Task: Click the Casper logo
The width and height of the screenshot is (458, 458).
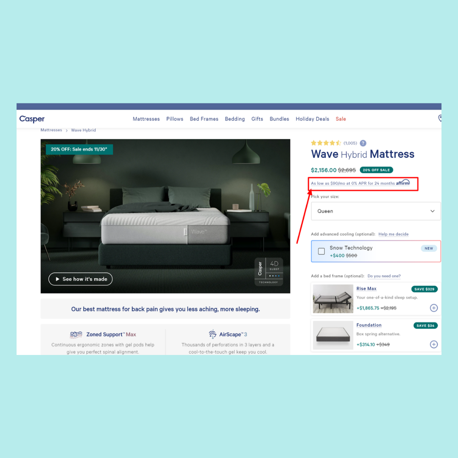Action: [x=32, y=119]
